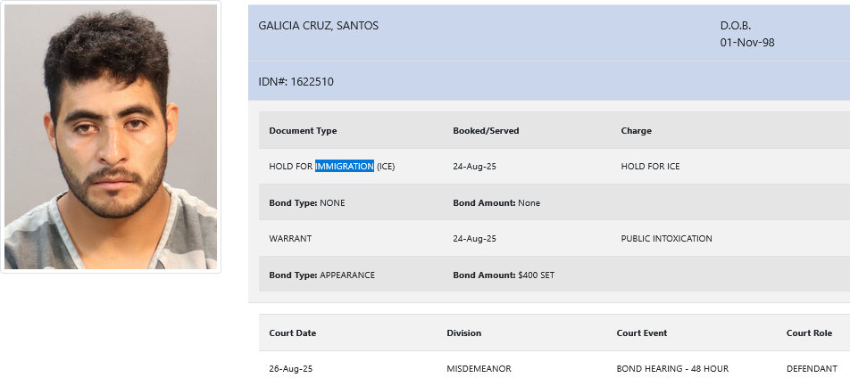
Task: Click BOND HEARING - 48 HOUR event
Action: 672,369
